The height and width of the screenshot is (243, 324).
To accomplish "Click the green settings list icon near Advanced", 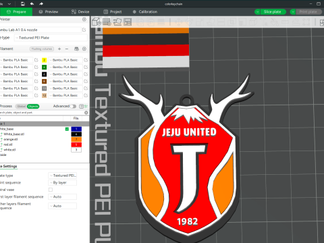I will [x=86, y=106].
